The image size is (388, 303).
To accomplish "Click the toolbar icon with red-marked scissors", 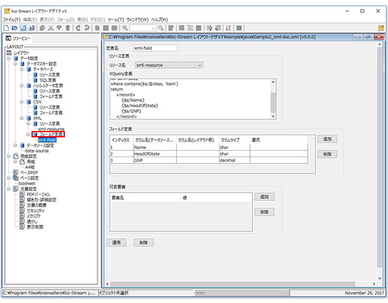I will 229,28.
